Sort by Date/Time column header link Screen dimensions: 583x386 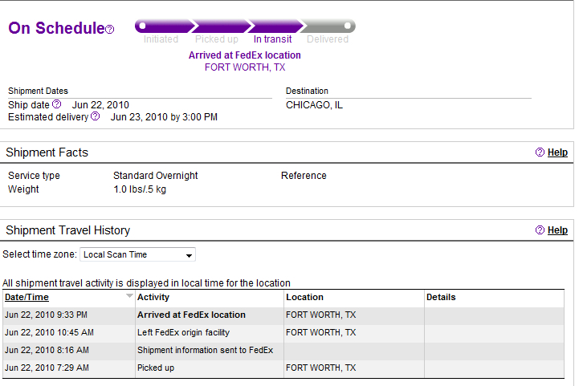26,297
